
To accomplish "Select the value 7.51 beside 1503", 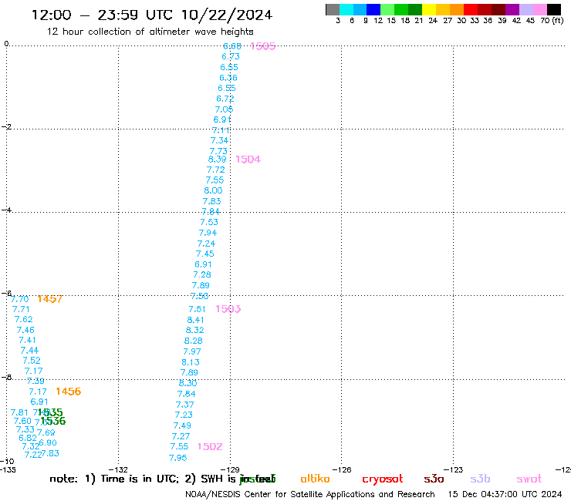I will [x=197, y=309].
